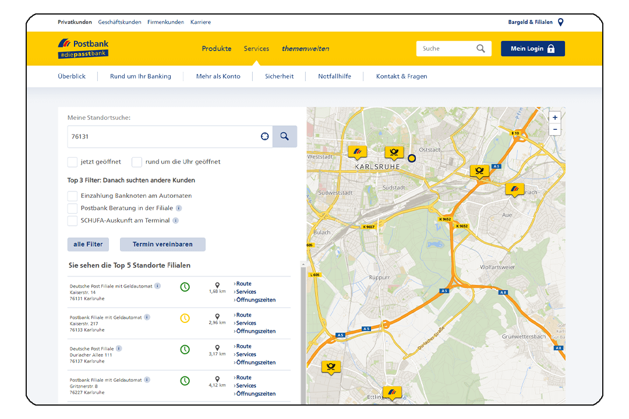The image size is (629, 419).
Task: Click Deutsche Post horn marker near A5 east
Action: pyautogui.click(x=479, y=172)
